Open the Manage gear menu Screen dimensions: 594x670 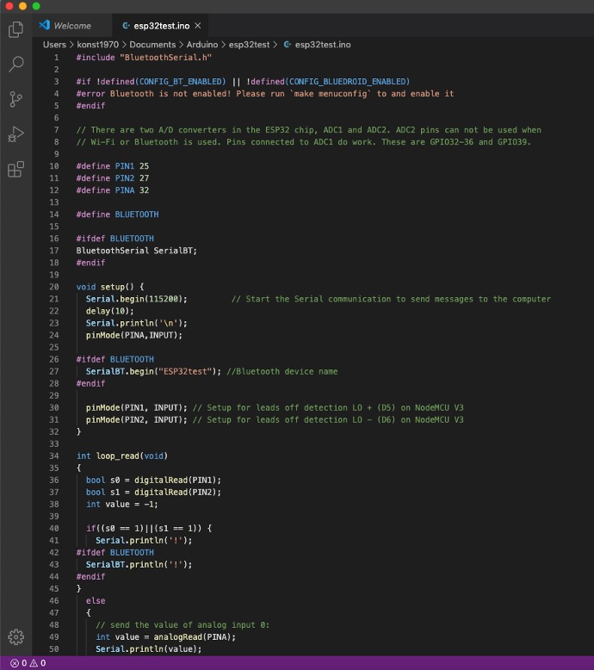tap(15, 636)
